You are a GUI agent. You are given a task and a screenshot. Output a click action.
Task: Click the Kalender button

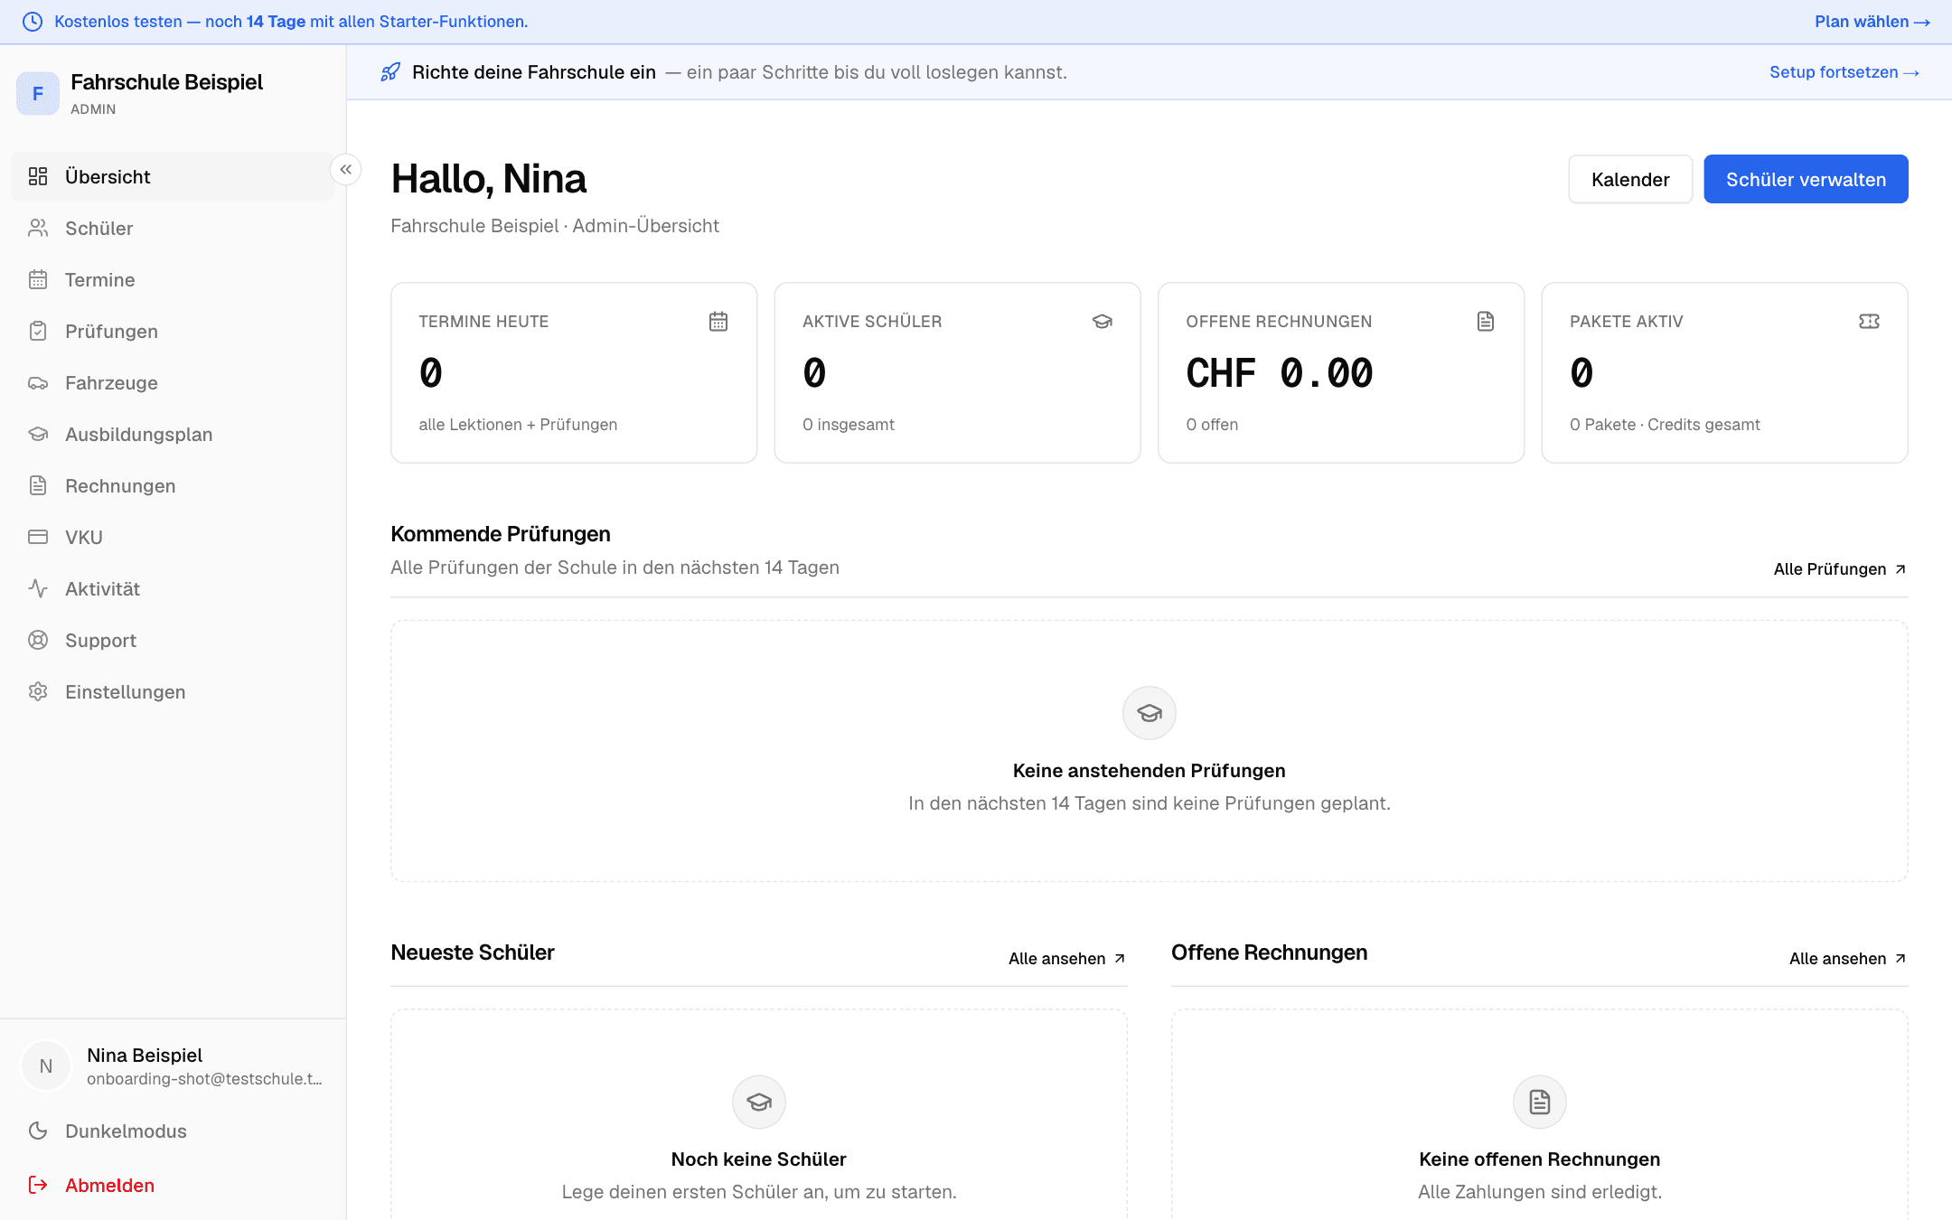coord(1630,179)
